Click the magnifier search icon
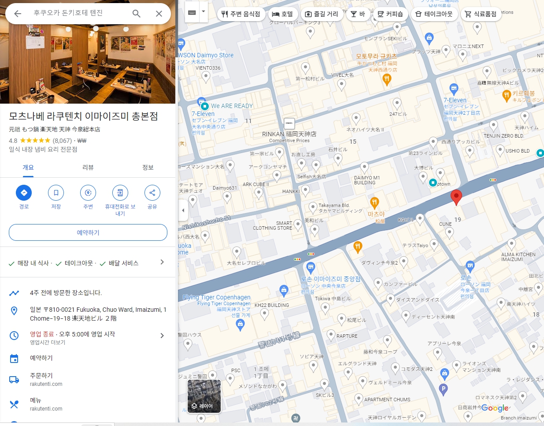The image size is (544, 426). point(137,14)
